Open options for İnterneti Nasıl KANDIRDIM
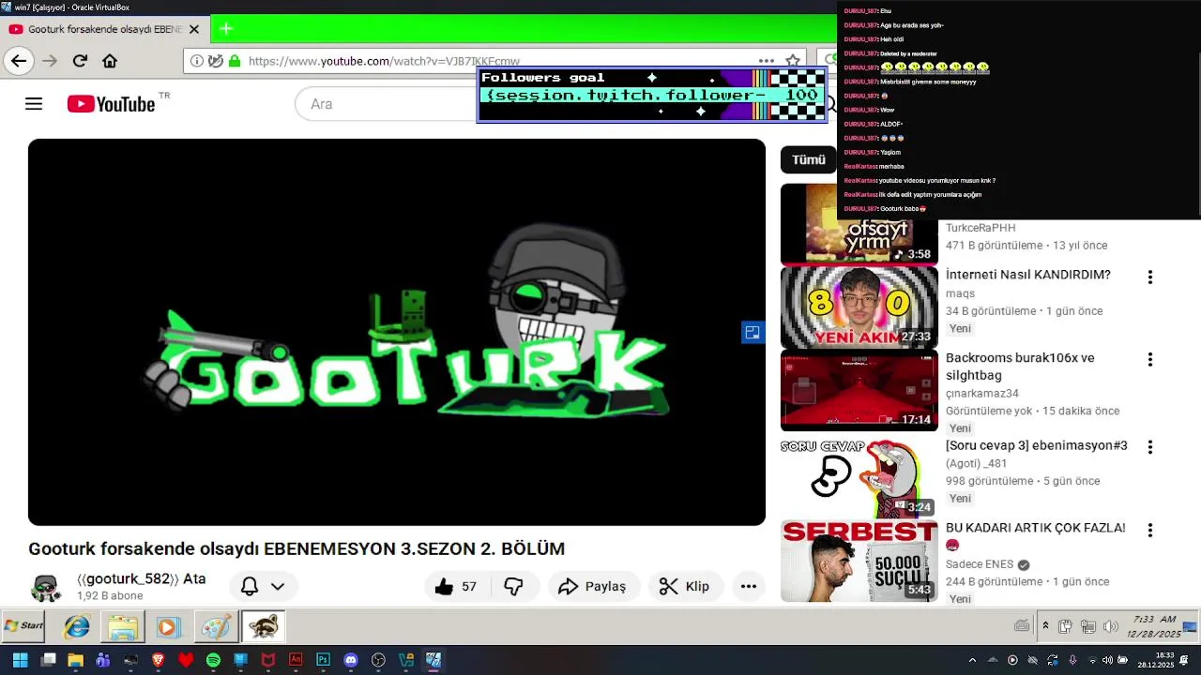The height and width of the screenshot is (675, 1201). coord(1149,277)
